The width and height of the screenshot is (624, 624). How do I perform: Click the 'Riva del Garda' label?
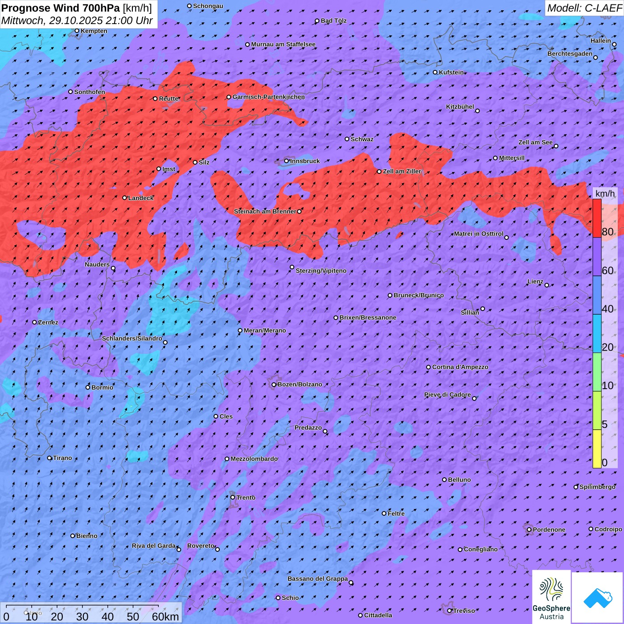153,546
